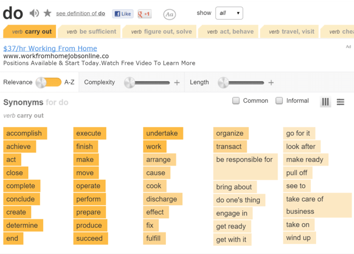Screen dimensions: 354x254
Task: Open the show 'all' dropdown
Action: tap(229, 13)
